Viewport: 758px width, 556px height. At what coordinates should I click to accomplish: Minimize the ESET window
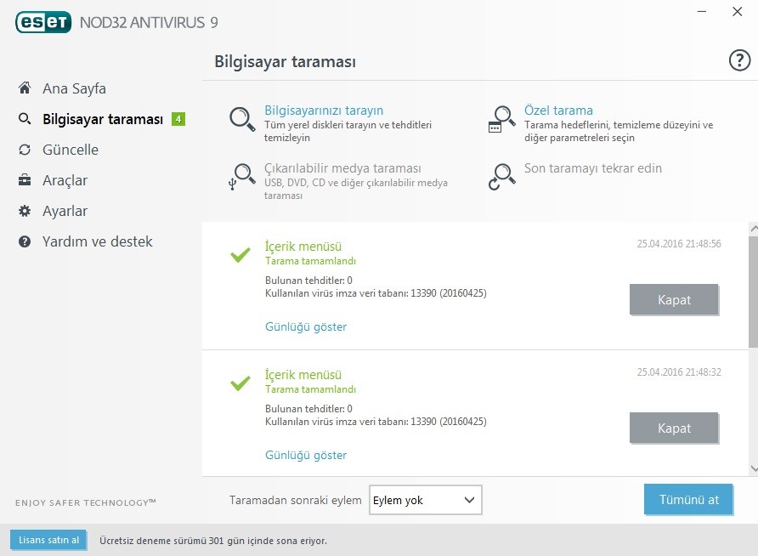point(702,11)
